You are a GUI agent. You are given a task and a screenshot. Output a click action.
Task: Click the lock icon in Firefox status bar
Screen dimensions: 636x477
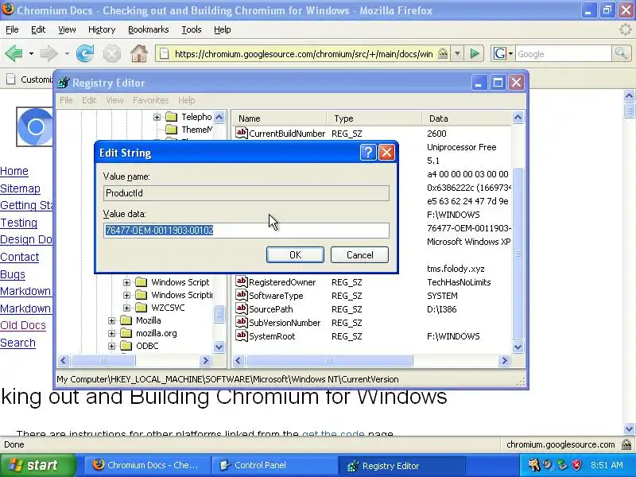[626, 444]
